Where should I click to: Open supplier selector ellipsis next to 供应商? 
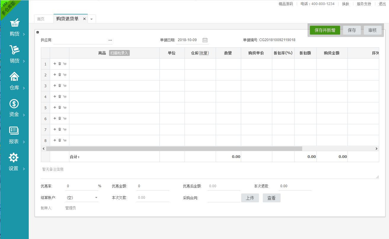(x=110, y=40)
